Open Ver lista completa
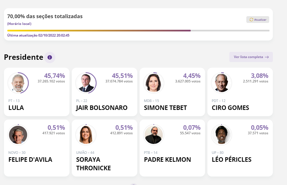The height and width of the screenshot is (185, 287). click(248, 57)
